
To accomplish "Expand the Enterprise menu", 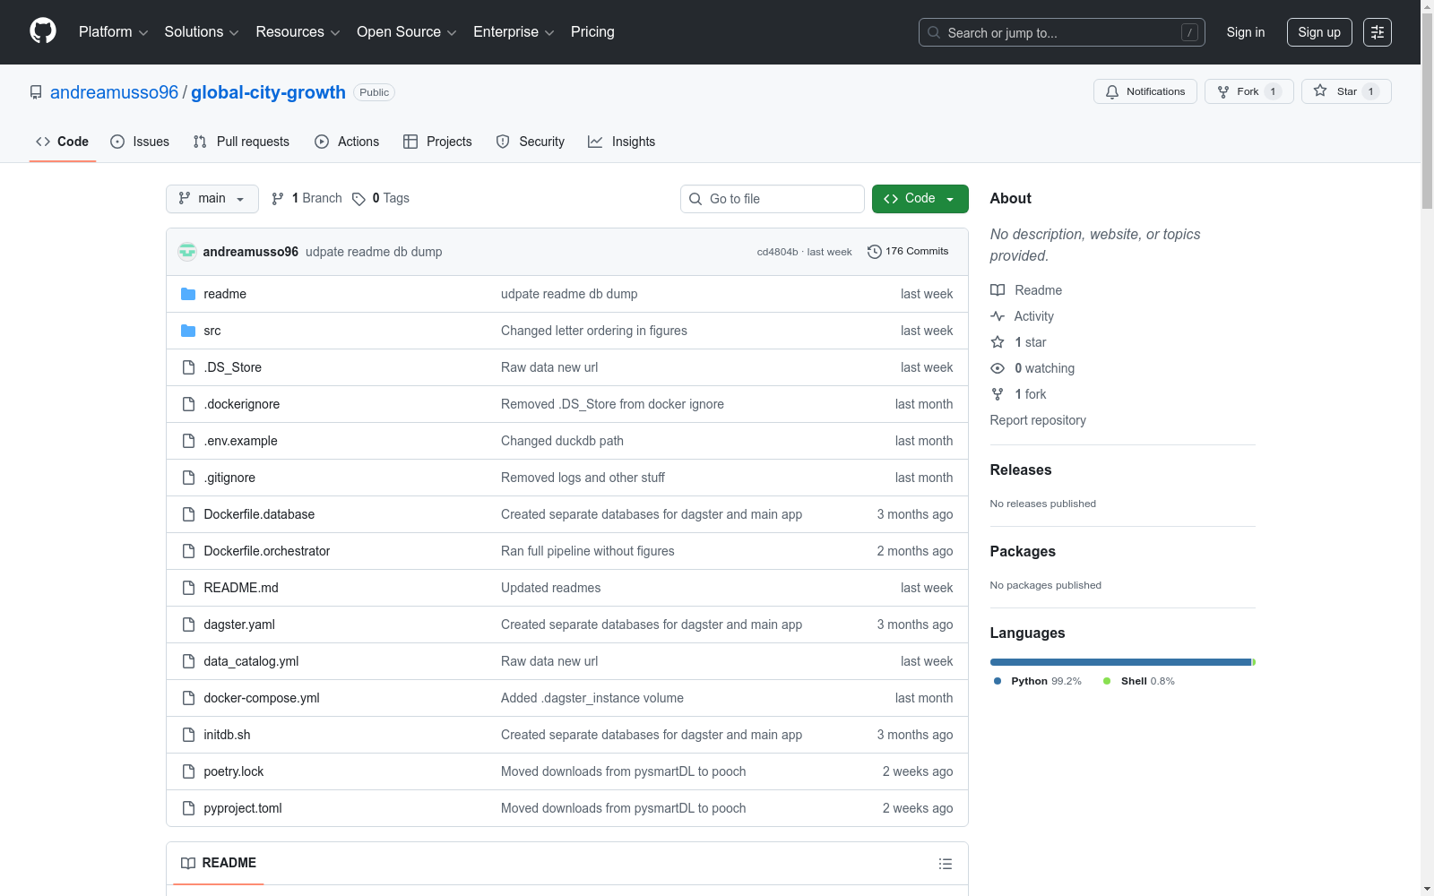I will pos(514,32).
